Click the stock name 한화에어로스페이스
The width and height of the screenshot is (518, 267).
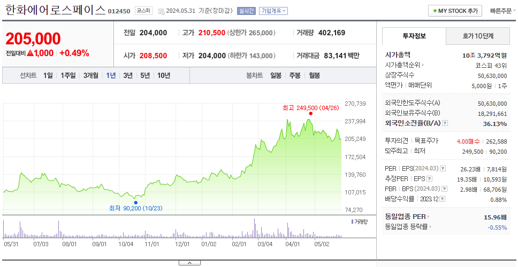click(55, 10)
